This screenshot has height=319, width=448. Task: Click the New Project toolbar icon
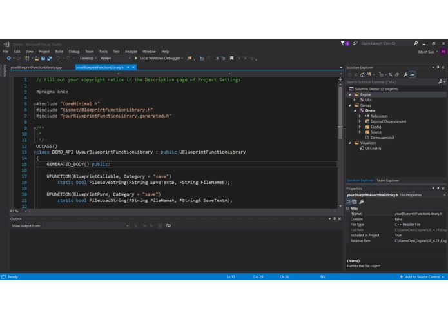[27, 58]
